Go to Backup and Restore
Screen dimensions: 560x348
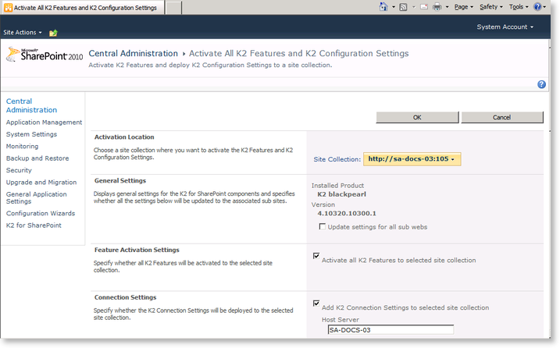pos(37,158)
